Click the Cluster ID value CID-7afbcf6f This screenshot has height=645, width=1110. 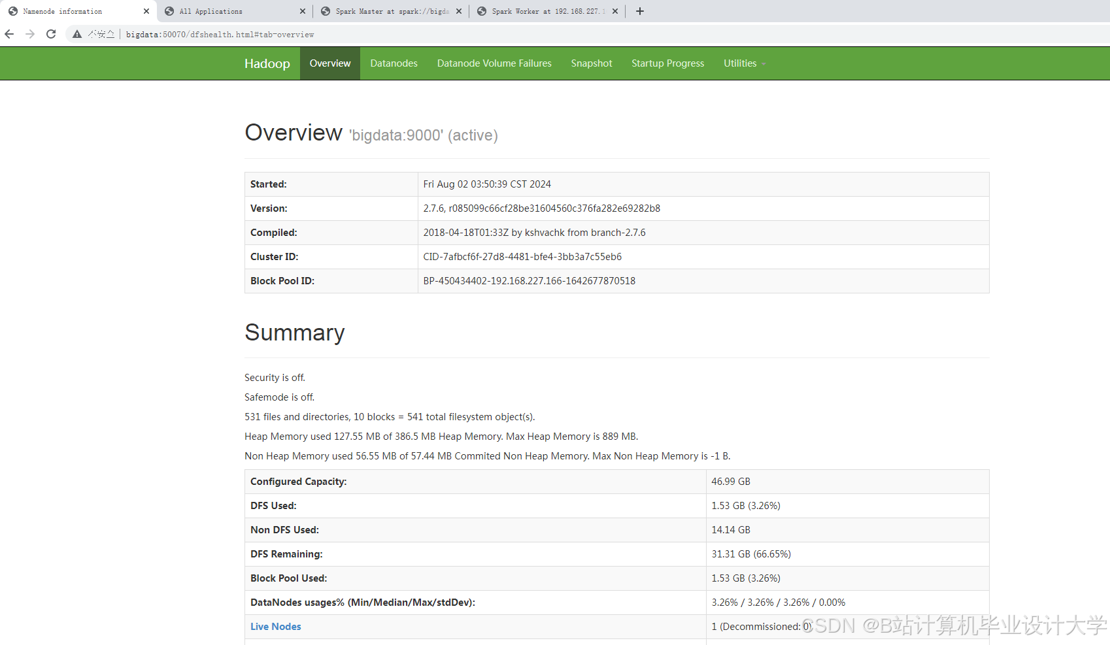(x=522, y=257)
